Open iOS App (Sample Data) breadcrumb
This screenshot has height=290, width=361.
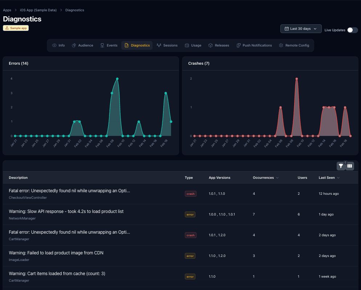coord(38,10)
